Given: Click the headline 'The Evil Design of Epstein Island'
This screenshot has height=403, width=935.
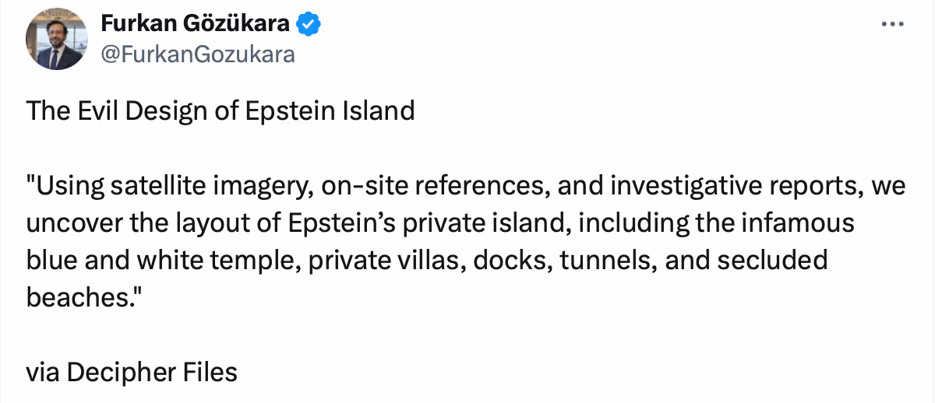Looking at the screenshot, I should coord(221,110).
